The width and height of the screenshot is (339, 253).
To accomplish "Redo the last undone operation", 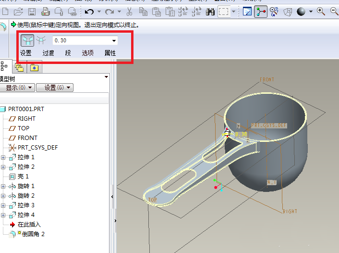I will [x=109, y=12].
